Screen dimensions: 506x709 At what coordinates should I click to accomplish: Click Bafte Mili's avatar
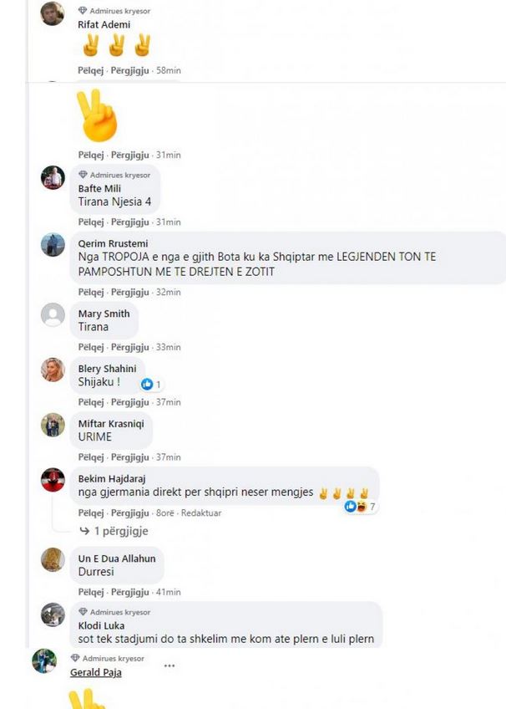[x=53, y=177]
